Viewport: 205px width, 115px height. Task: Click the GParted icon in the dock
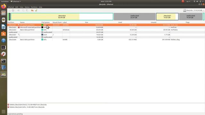pyautogui.click(x=4, y=74)
